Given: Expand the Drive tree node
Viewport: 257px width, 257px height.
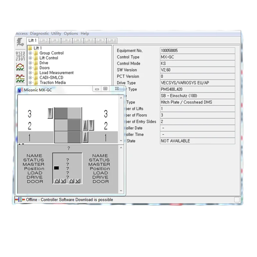Looking at the screenshot, I should pyautogui.click(x=30, y=63).
